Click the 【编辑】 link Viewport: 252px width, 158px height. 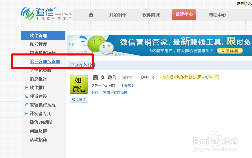pos(127,85)
